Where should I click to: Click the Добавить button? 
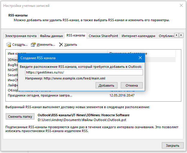coord(106,85)
